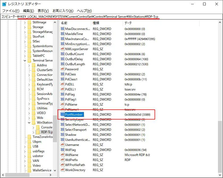
Task: Click the Console key folder icon
Action: tap(38, 127)
